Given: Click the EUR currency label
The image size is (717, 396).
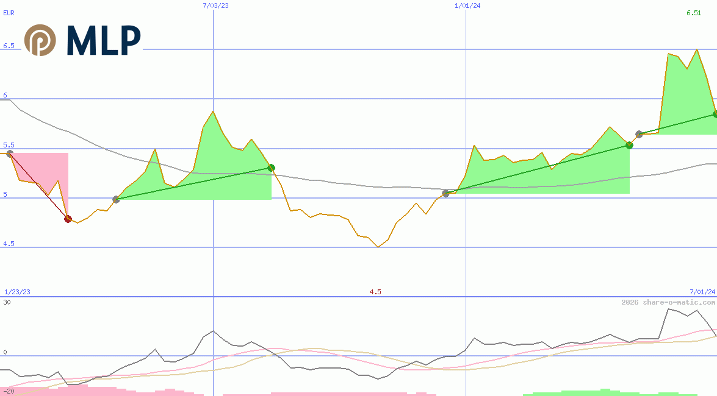Looking at the screenshot, I should pos(9,12).
